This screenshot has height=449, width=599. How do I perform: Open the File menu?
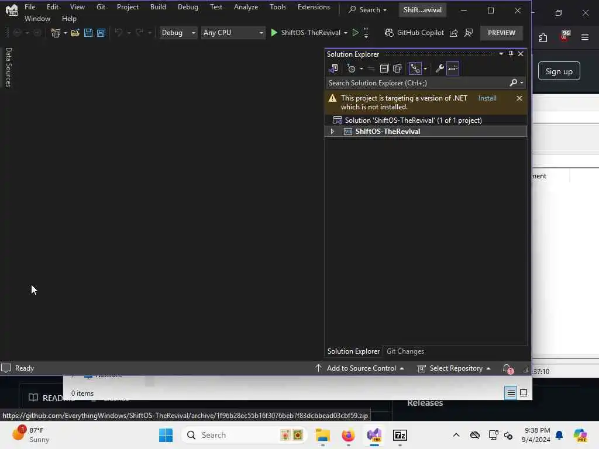coord(30,7)
